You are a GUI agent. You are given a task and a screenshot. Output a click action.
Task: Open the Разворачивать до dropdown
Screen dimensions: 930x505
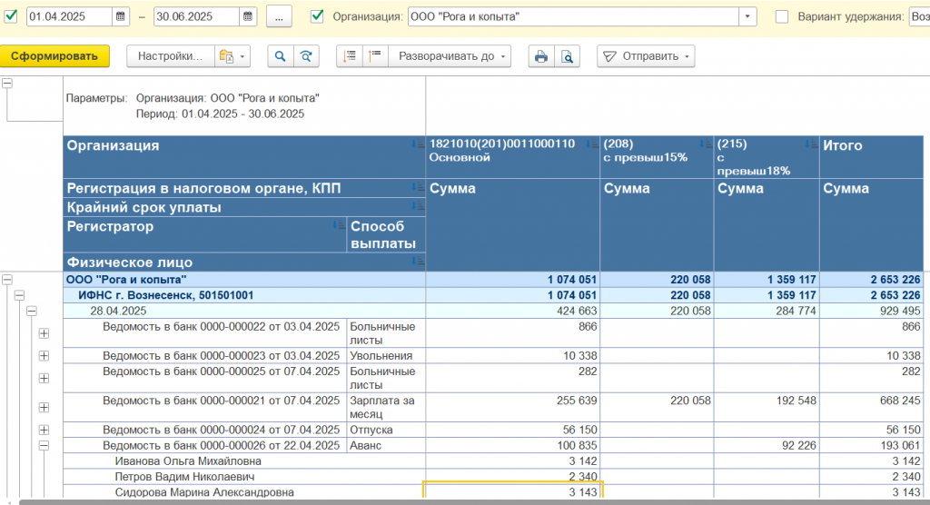tap(450, 56)
